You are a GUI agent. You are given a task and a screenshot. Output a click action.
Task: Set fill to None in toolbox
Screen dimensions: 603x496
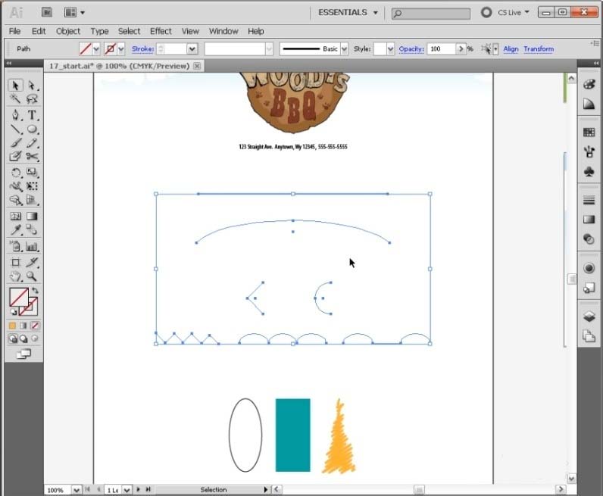pyautogui.click(x=35, y=326)
